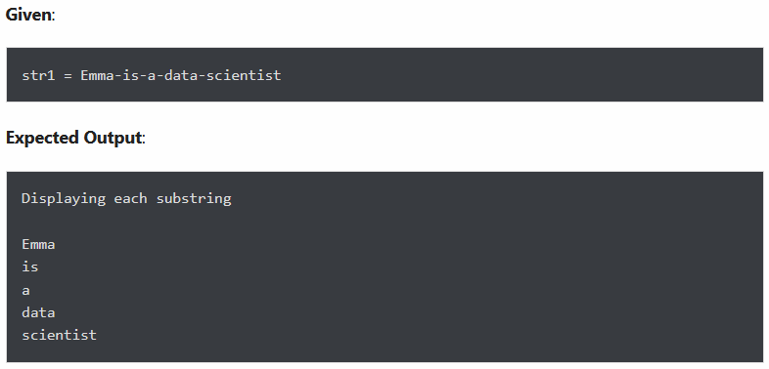Click the word 'each' in output block
The height and width of the screenshot is (369, 769).
pyautogui.click(x=130, y=199)
